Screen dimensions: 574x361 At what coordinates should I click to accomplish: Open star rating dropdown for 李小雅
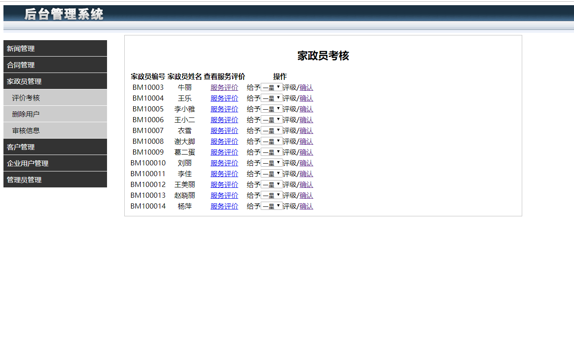pyautogui.click(x=271, y=109)
